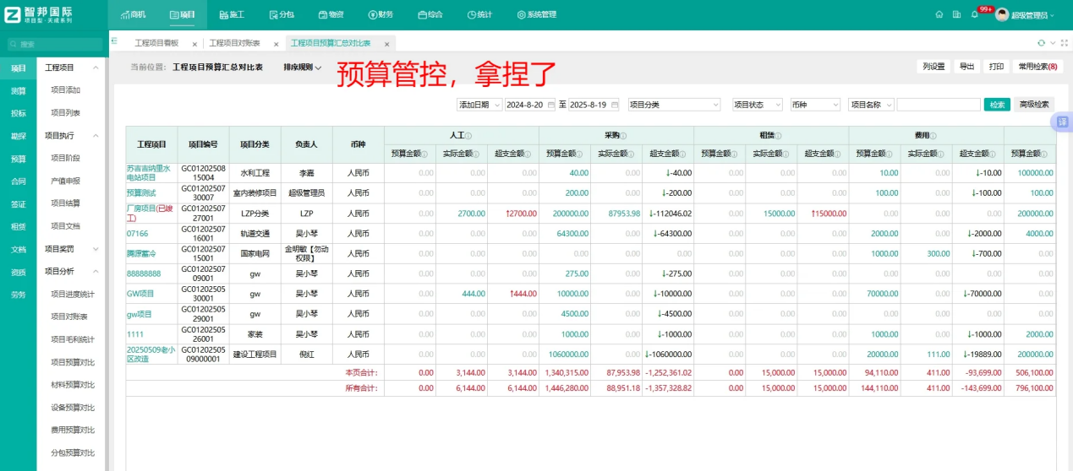Click the user avatar icon
Image resolution: width=1073 pixels, height=471 pixels.
point(1003,15)
